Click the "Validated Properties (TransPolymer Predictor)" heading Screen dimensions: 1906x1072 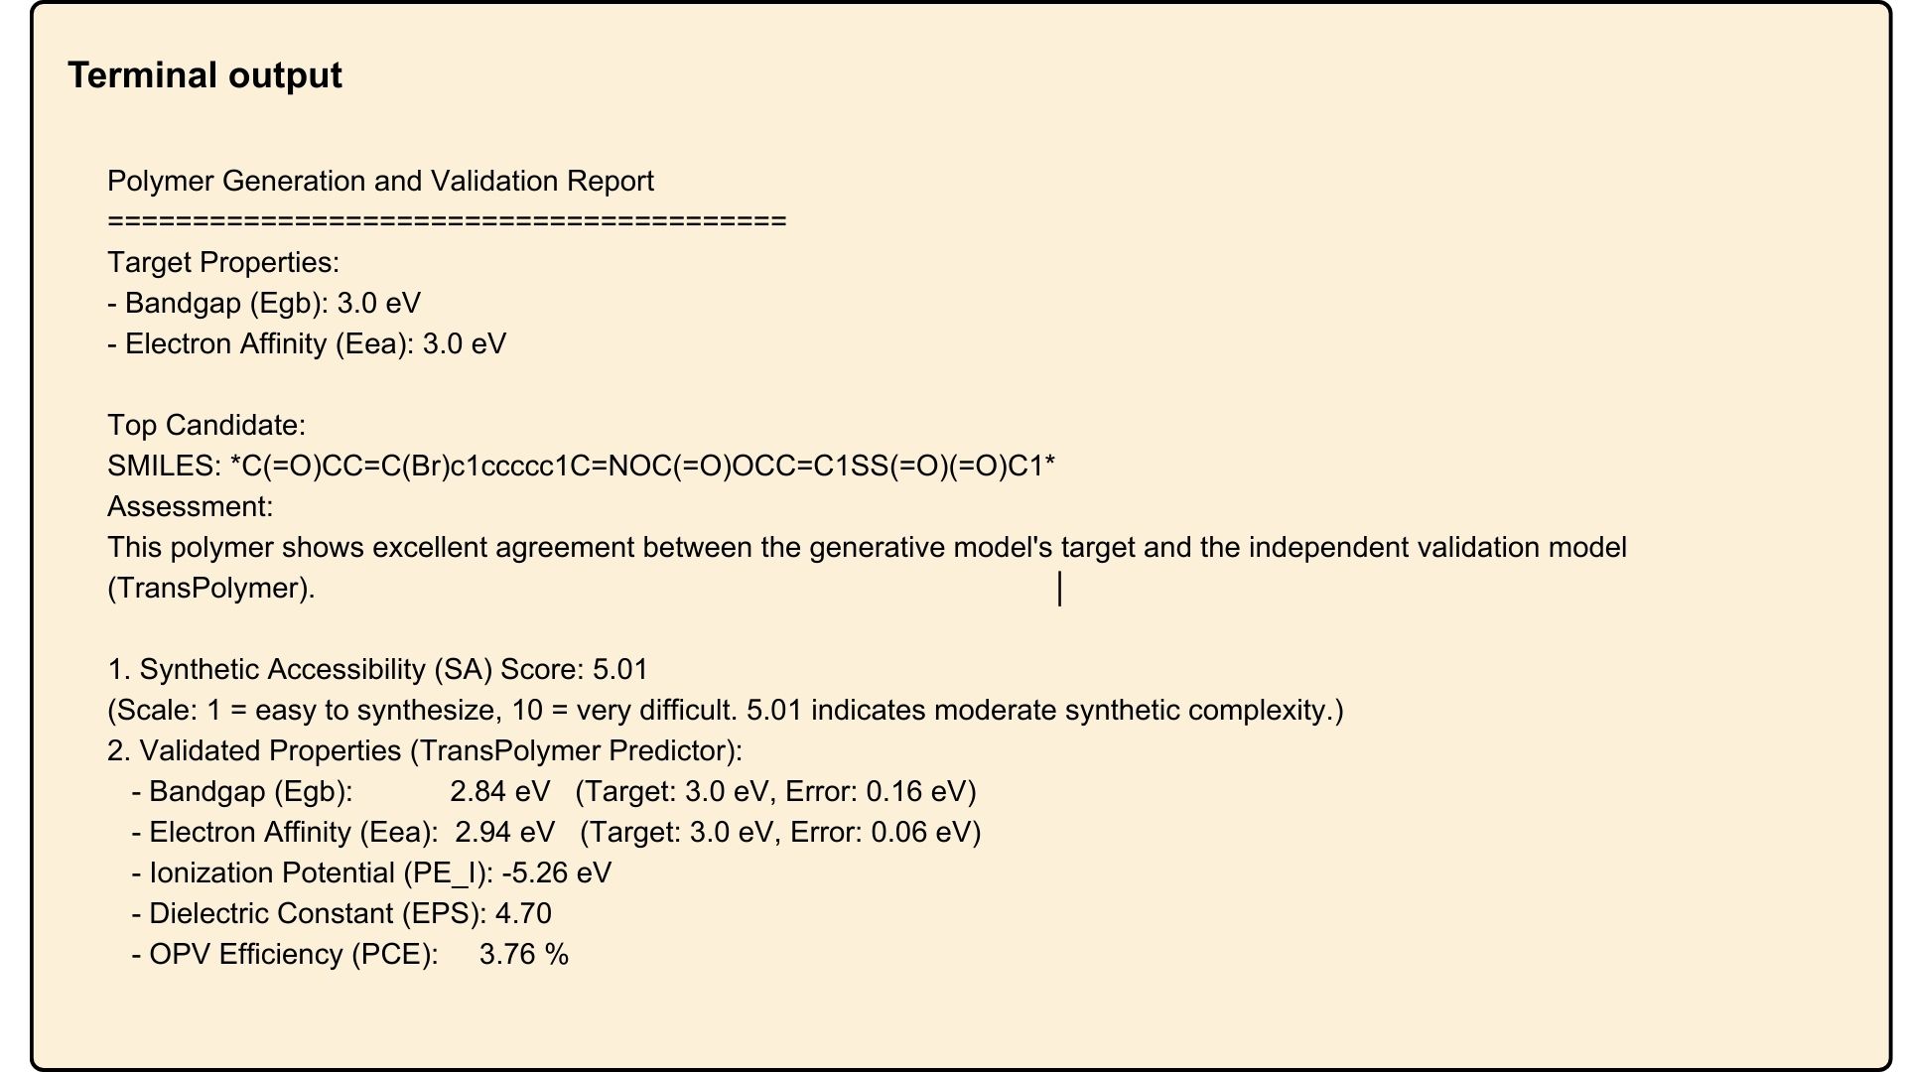425,751
